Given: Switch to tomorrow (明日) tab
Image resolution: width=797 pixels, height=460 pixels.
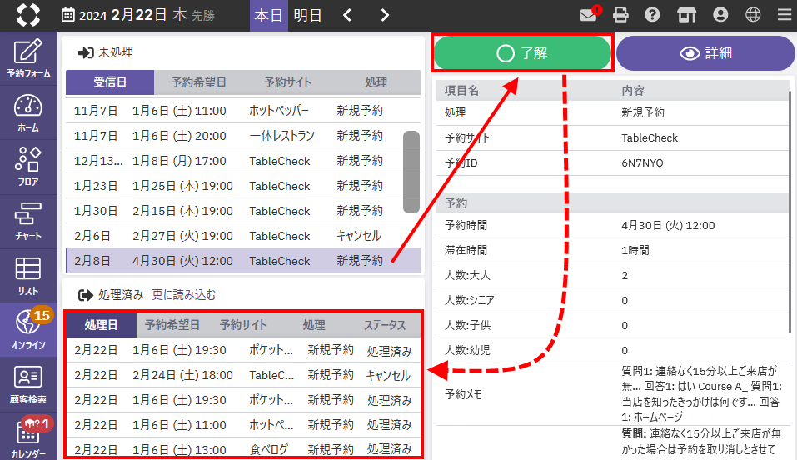Looking at the screenshot, I should 307,15.
